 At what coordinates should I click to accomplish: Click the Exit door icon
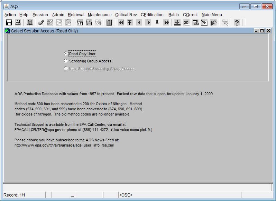[x=29, y=23]
